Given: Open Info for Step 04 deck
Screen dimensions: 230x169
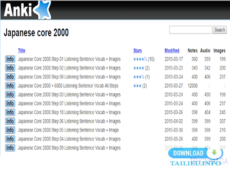Looking at the screenshot, I should point(10,139).
